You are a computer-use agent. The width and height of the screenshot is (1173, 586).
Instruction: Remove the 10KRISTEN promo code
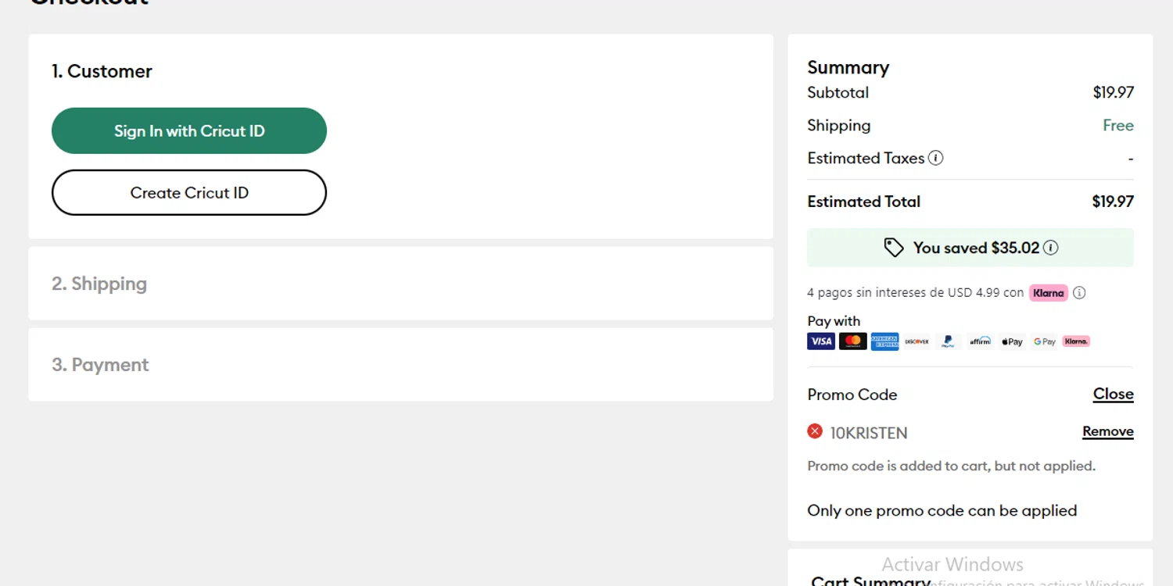1107,431
